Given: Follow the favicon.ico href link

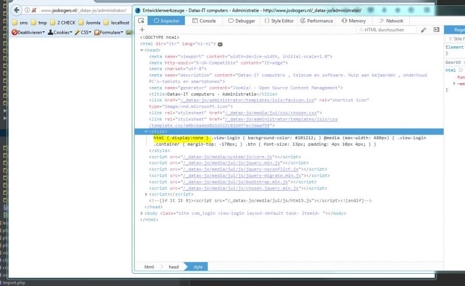Looking at the screenshot, I should 248,100.
